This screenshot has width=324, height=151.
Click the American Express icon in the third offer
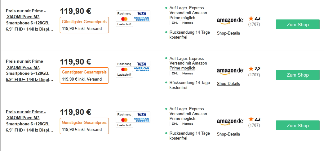pyautogui.click(x=142, y=120)
